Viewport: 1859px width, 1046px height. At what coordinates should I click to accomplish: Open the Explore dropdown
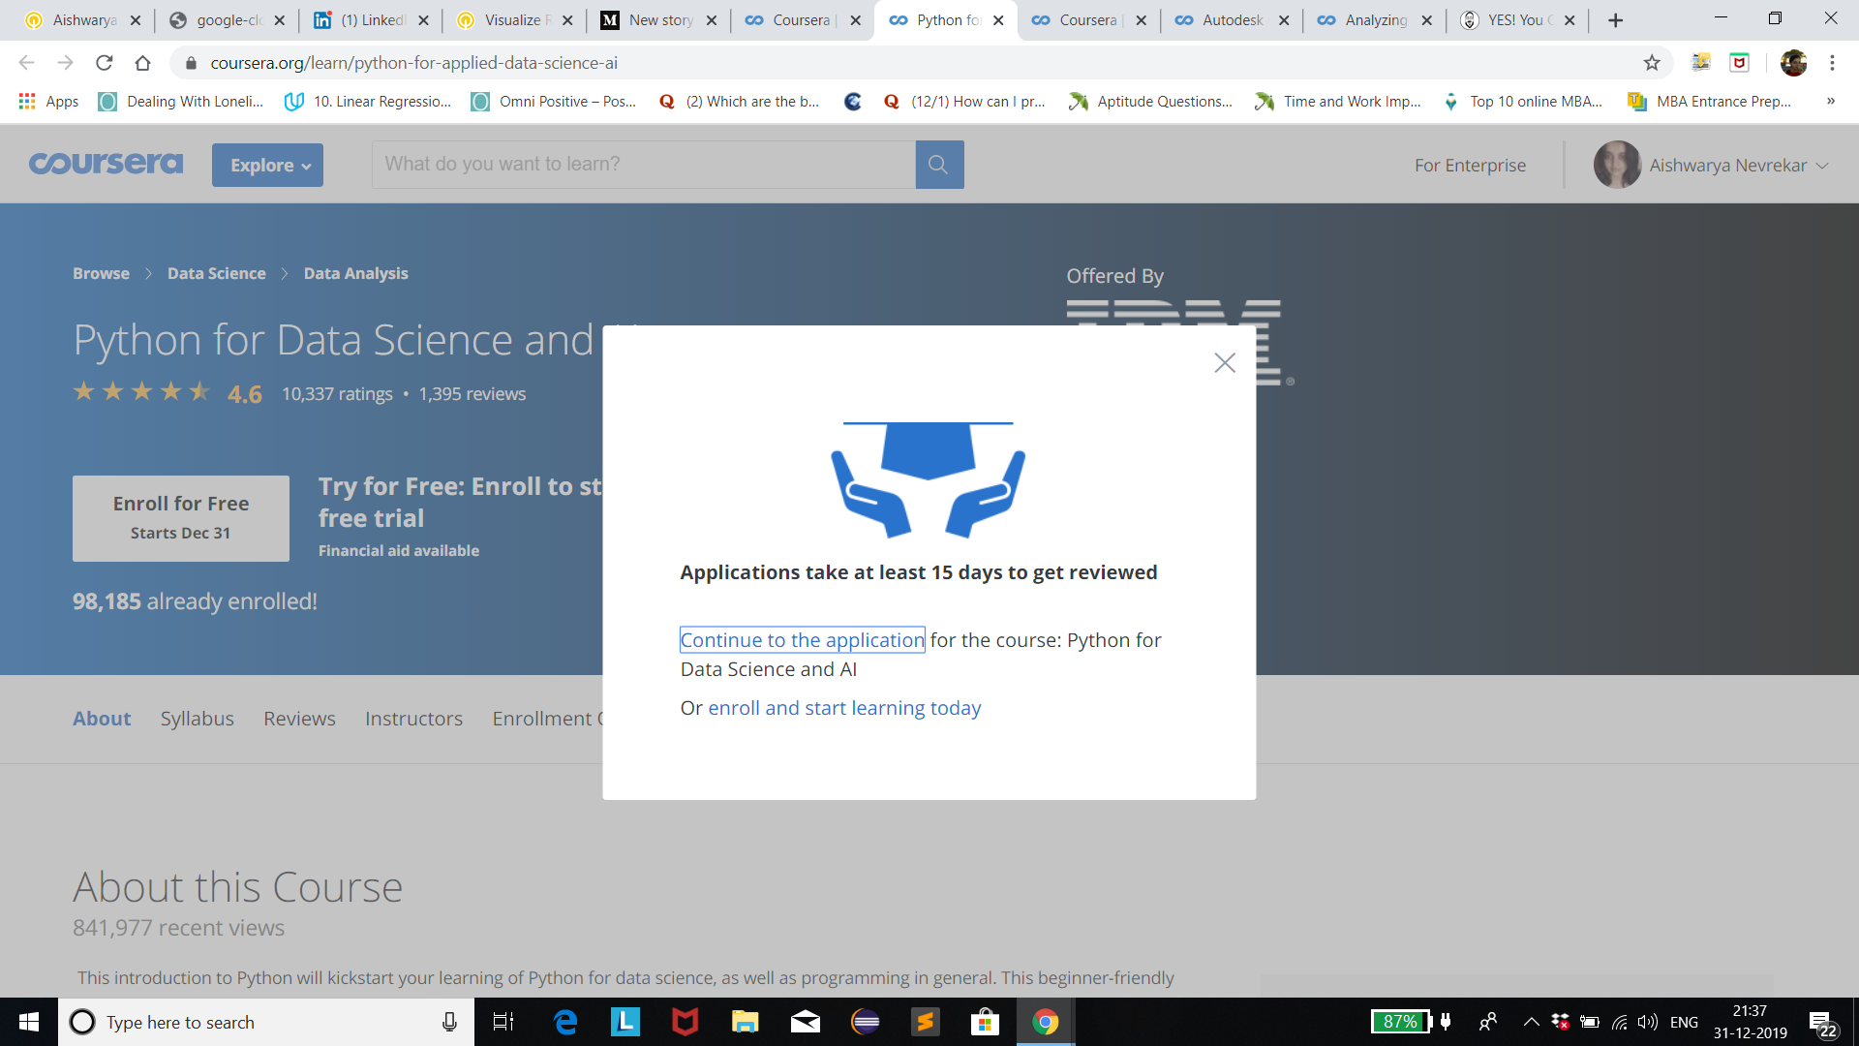pyautogui.click(x=267, y=165)
